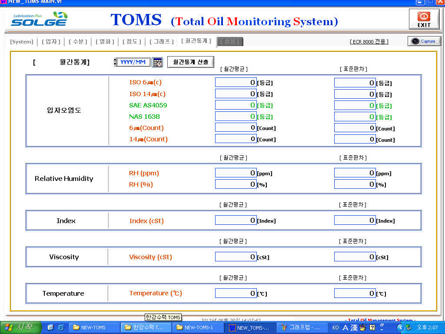Switch to NEW-TOMS-1 taskbar button
Image resolution: width=445 pixels, height=334 pixels.
click(x=198, y=327)
